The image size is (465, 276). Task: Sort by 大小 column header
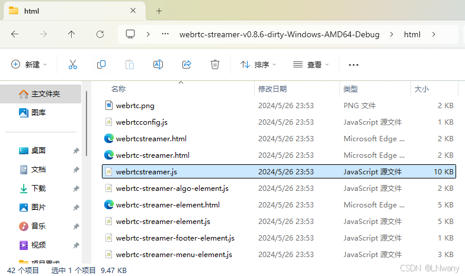(421, 89)
